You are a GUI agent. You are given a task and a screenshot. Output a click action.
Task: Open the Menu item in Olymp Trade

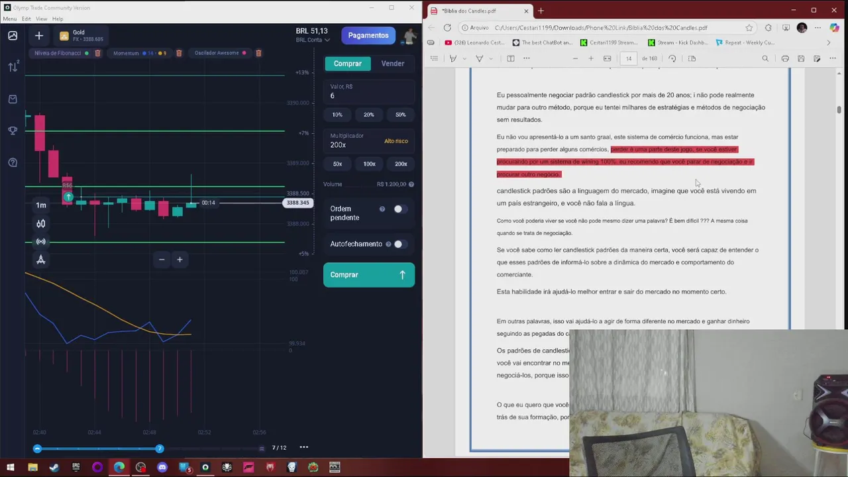coord(9,19)
